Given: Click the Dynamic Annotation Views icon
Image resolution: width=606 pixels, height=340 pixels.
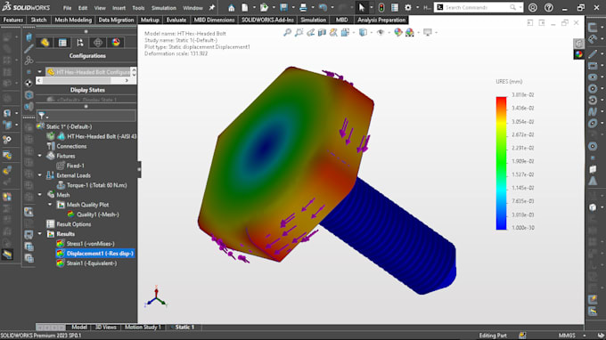Looking at the screenshot, I should click(333, 33).
